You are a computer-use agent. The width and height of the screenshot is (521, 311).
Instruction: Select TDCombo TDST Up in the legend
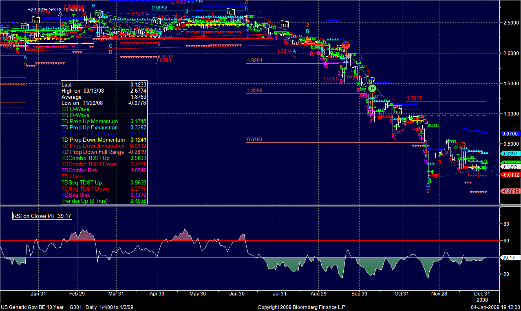pos(104,158)
